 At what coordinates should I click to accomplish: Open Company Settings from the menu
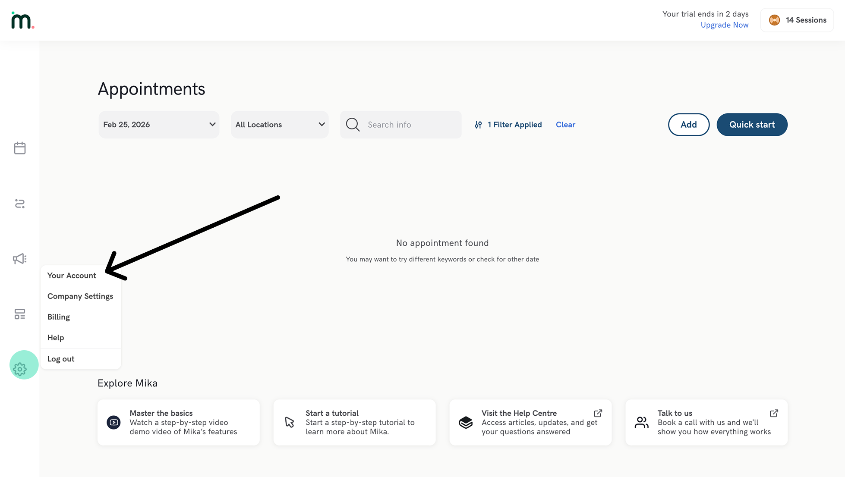[x=80, y=296]
